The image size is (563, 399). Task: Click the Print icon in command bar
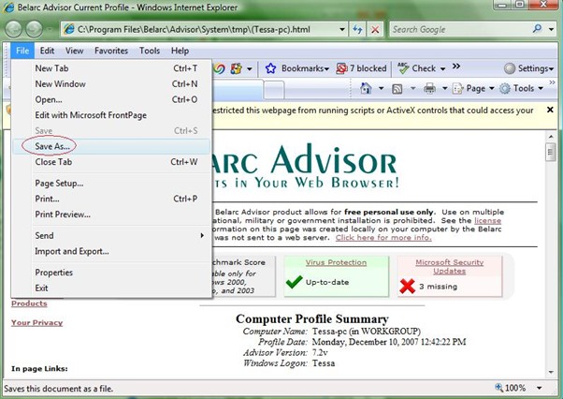pos(429,88)
